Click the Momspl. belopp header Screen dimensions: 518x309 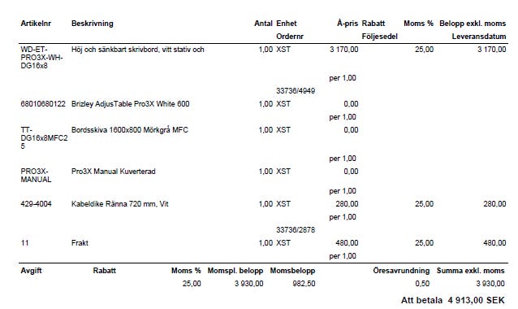235,271
